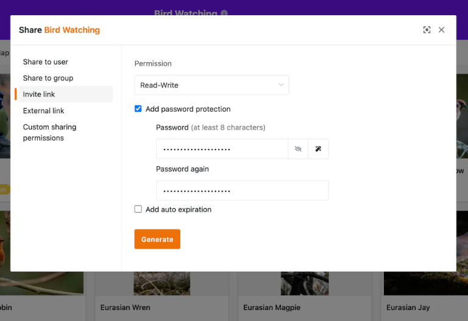Click the Password again input field
Screen dimensions: 468x321
coord(243,190)
